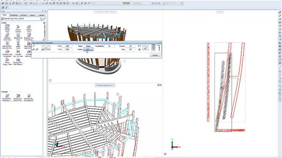
Task: Click the undo icon in top toolbar
Action: click(x=31, y=3)
